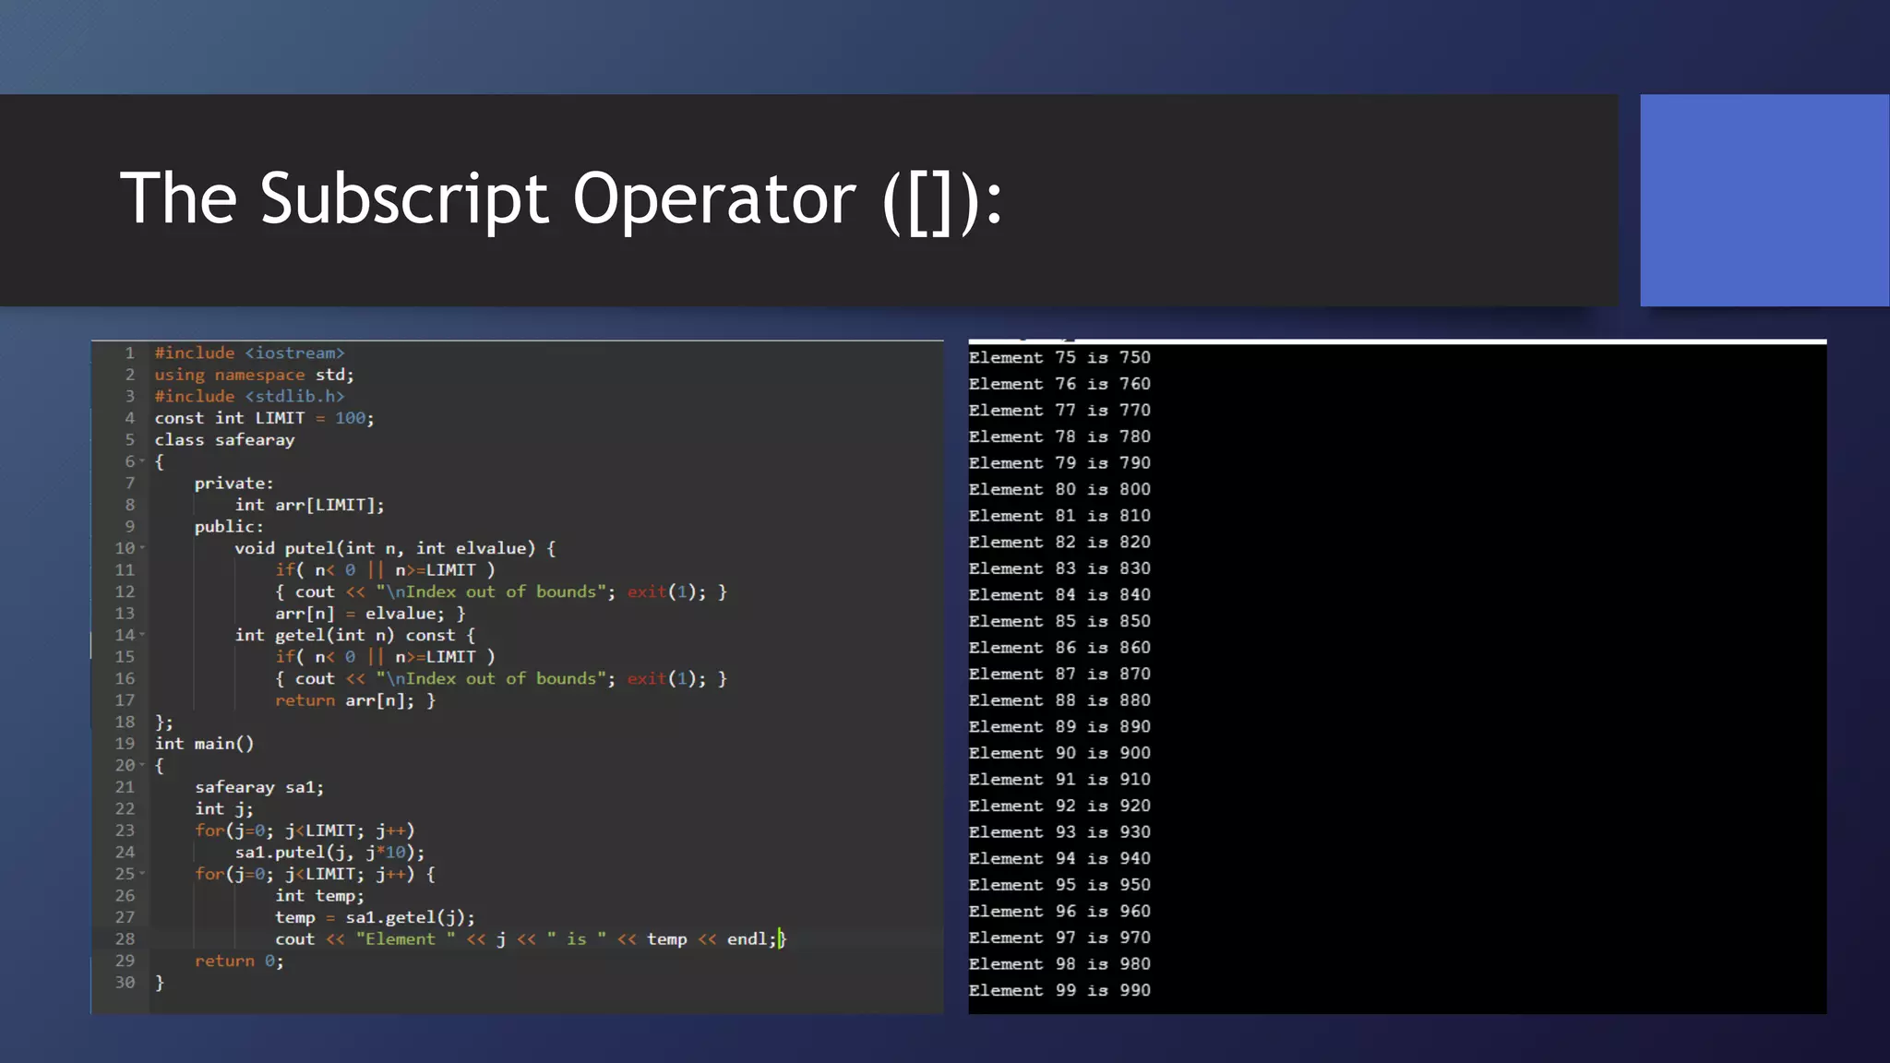This screenshot has width=1890, height=1063.
Task: Click line number 30 in the gutter
Action: [x=125, y=982]
